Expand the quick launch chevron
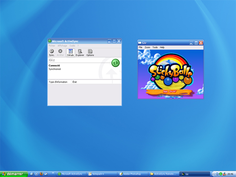The image size is (236, 177). [53, 173]
